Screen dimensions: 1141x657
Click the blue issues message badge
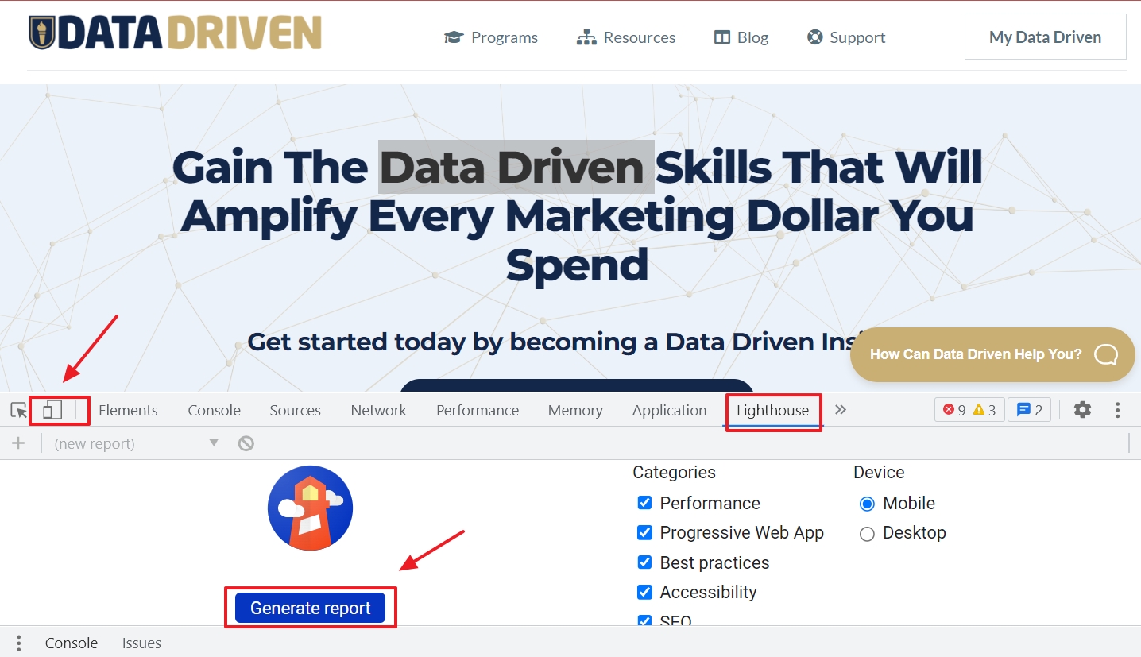click(1030, 410)
